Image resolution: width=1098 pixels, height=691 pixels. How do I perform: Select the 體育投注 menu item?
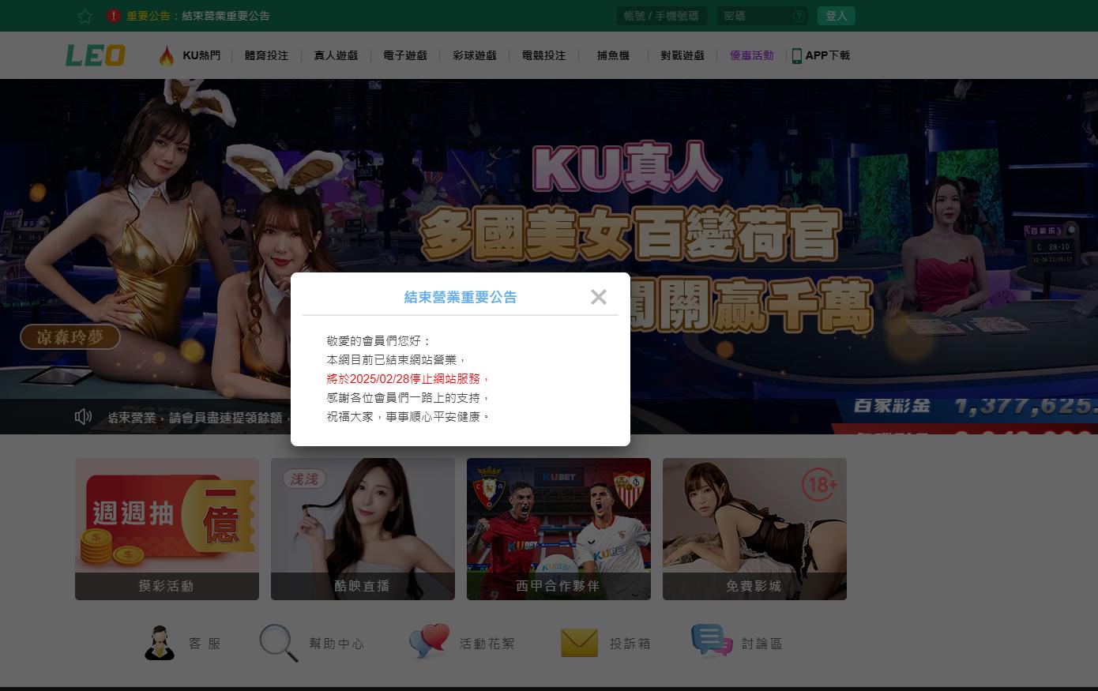click(266, 55)
